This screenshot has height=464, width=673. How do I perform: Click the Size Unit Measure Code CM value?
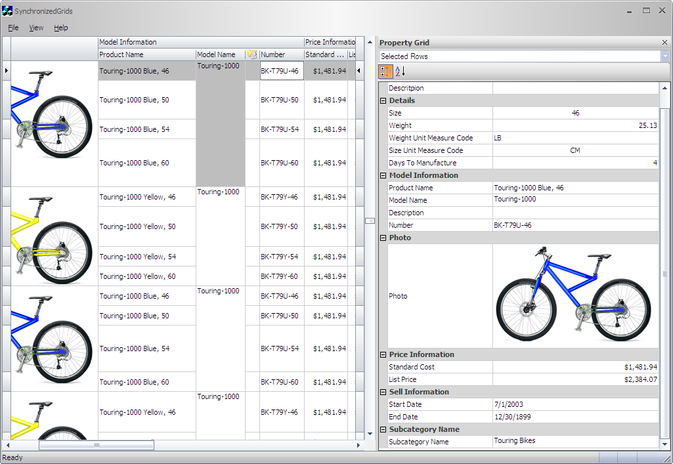coord(576,150)
